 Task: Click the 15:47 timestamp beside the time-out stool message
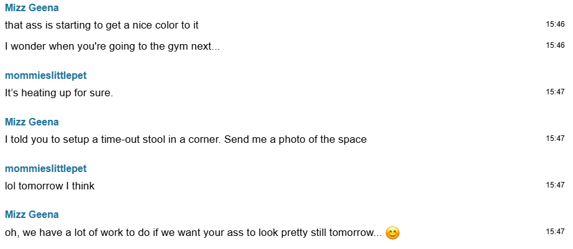click(x=555, y=138)
